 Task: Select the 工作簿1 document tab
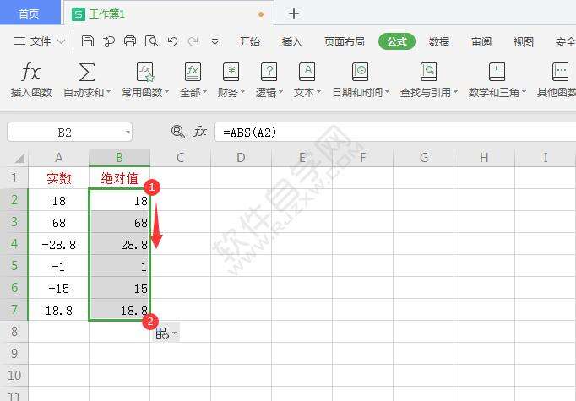click(169, 14)
